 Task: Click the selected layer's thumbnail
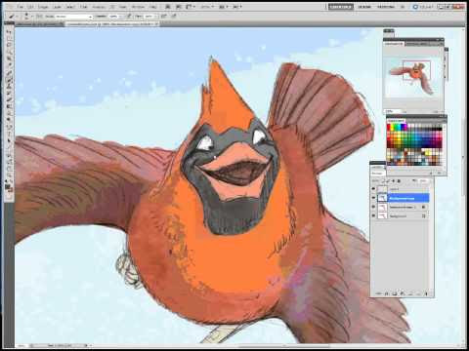(x=382, y=198)
